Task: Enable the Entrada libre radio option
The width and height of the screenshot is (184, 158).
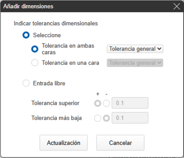Action: (x=26, y=83)
